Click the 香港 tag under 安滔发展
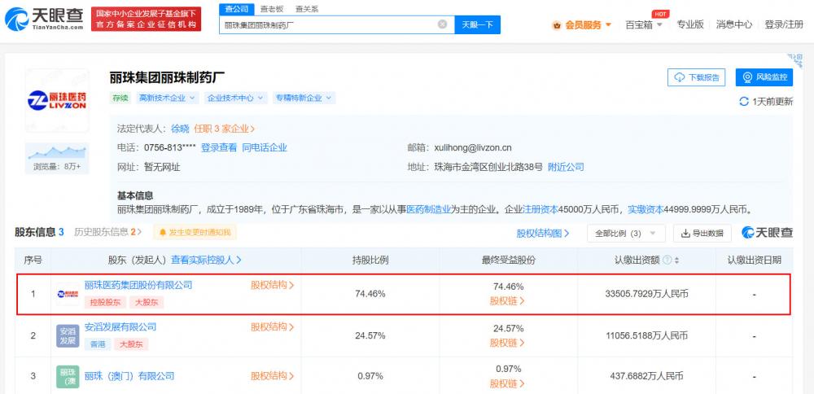 pos(98,344)
